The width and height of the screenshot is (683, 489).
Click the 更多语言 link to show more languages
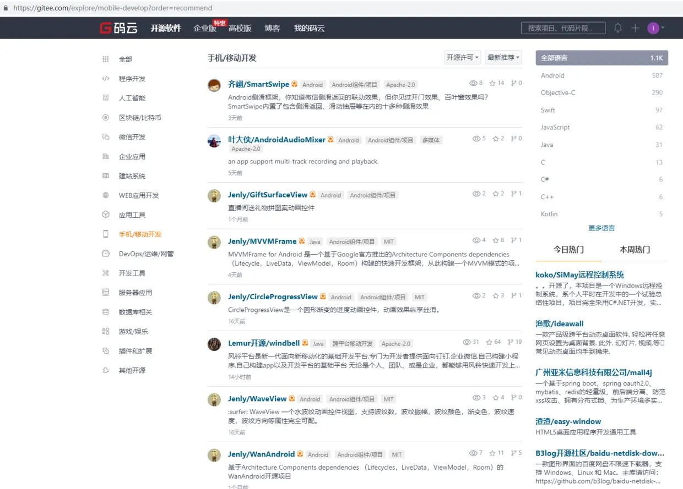click(x=601, y=227)
